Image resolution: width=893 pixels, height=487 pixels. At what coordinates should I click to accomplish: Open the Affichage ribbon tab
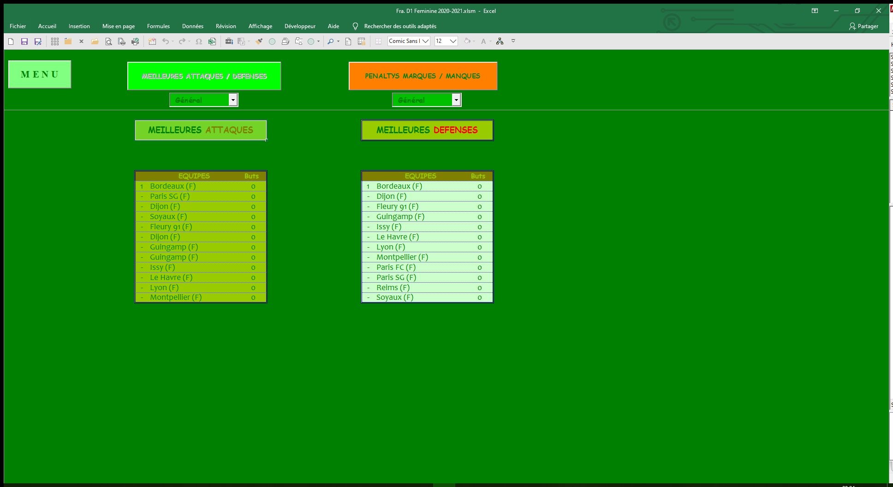tap(260, 26)
